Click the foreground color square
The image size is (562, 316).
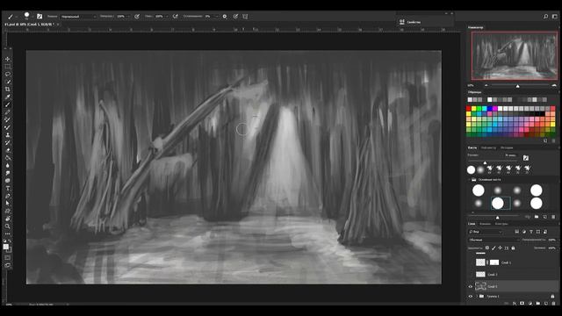pyautogui.click(x=6, y=247)
